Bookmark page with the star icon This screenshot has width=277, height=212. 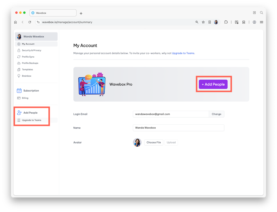203,22
